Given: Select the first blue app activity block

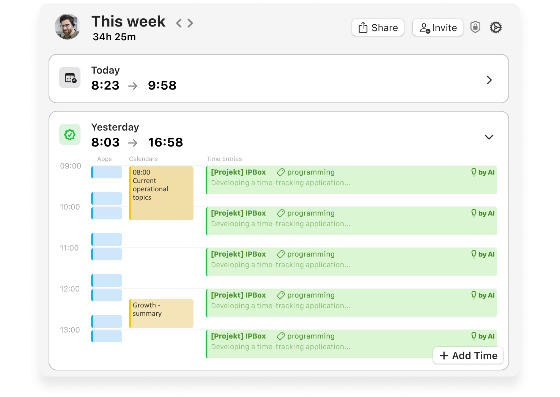Looking at the screenshot, I should (x=107, y=172).
